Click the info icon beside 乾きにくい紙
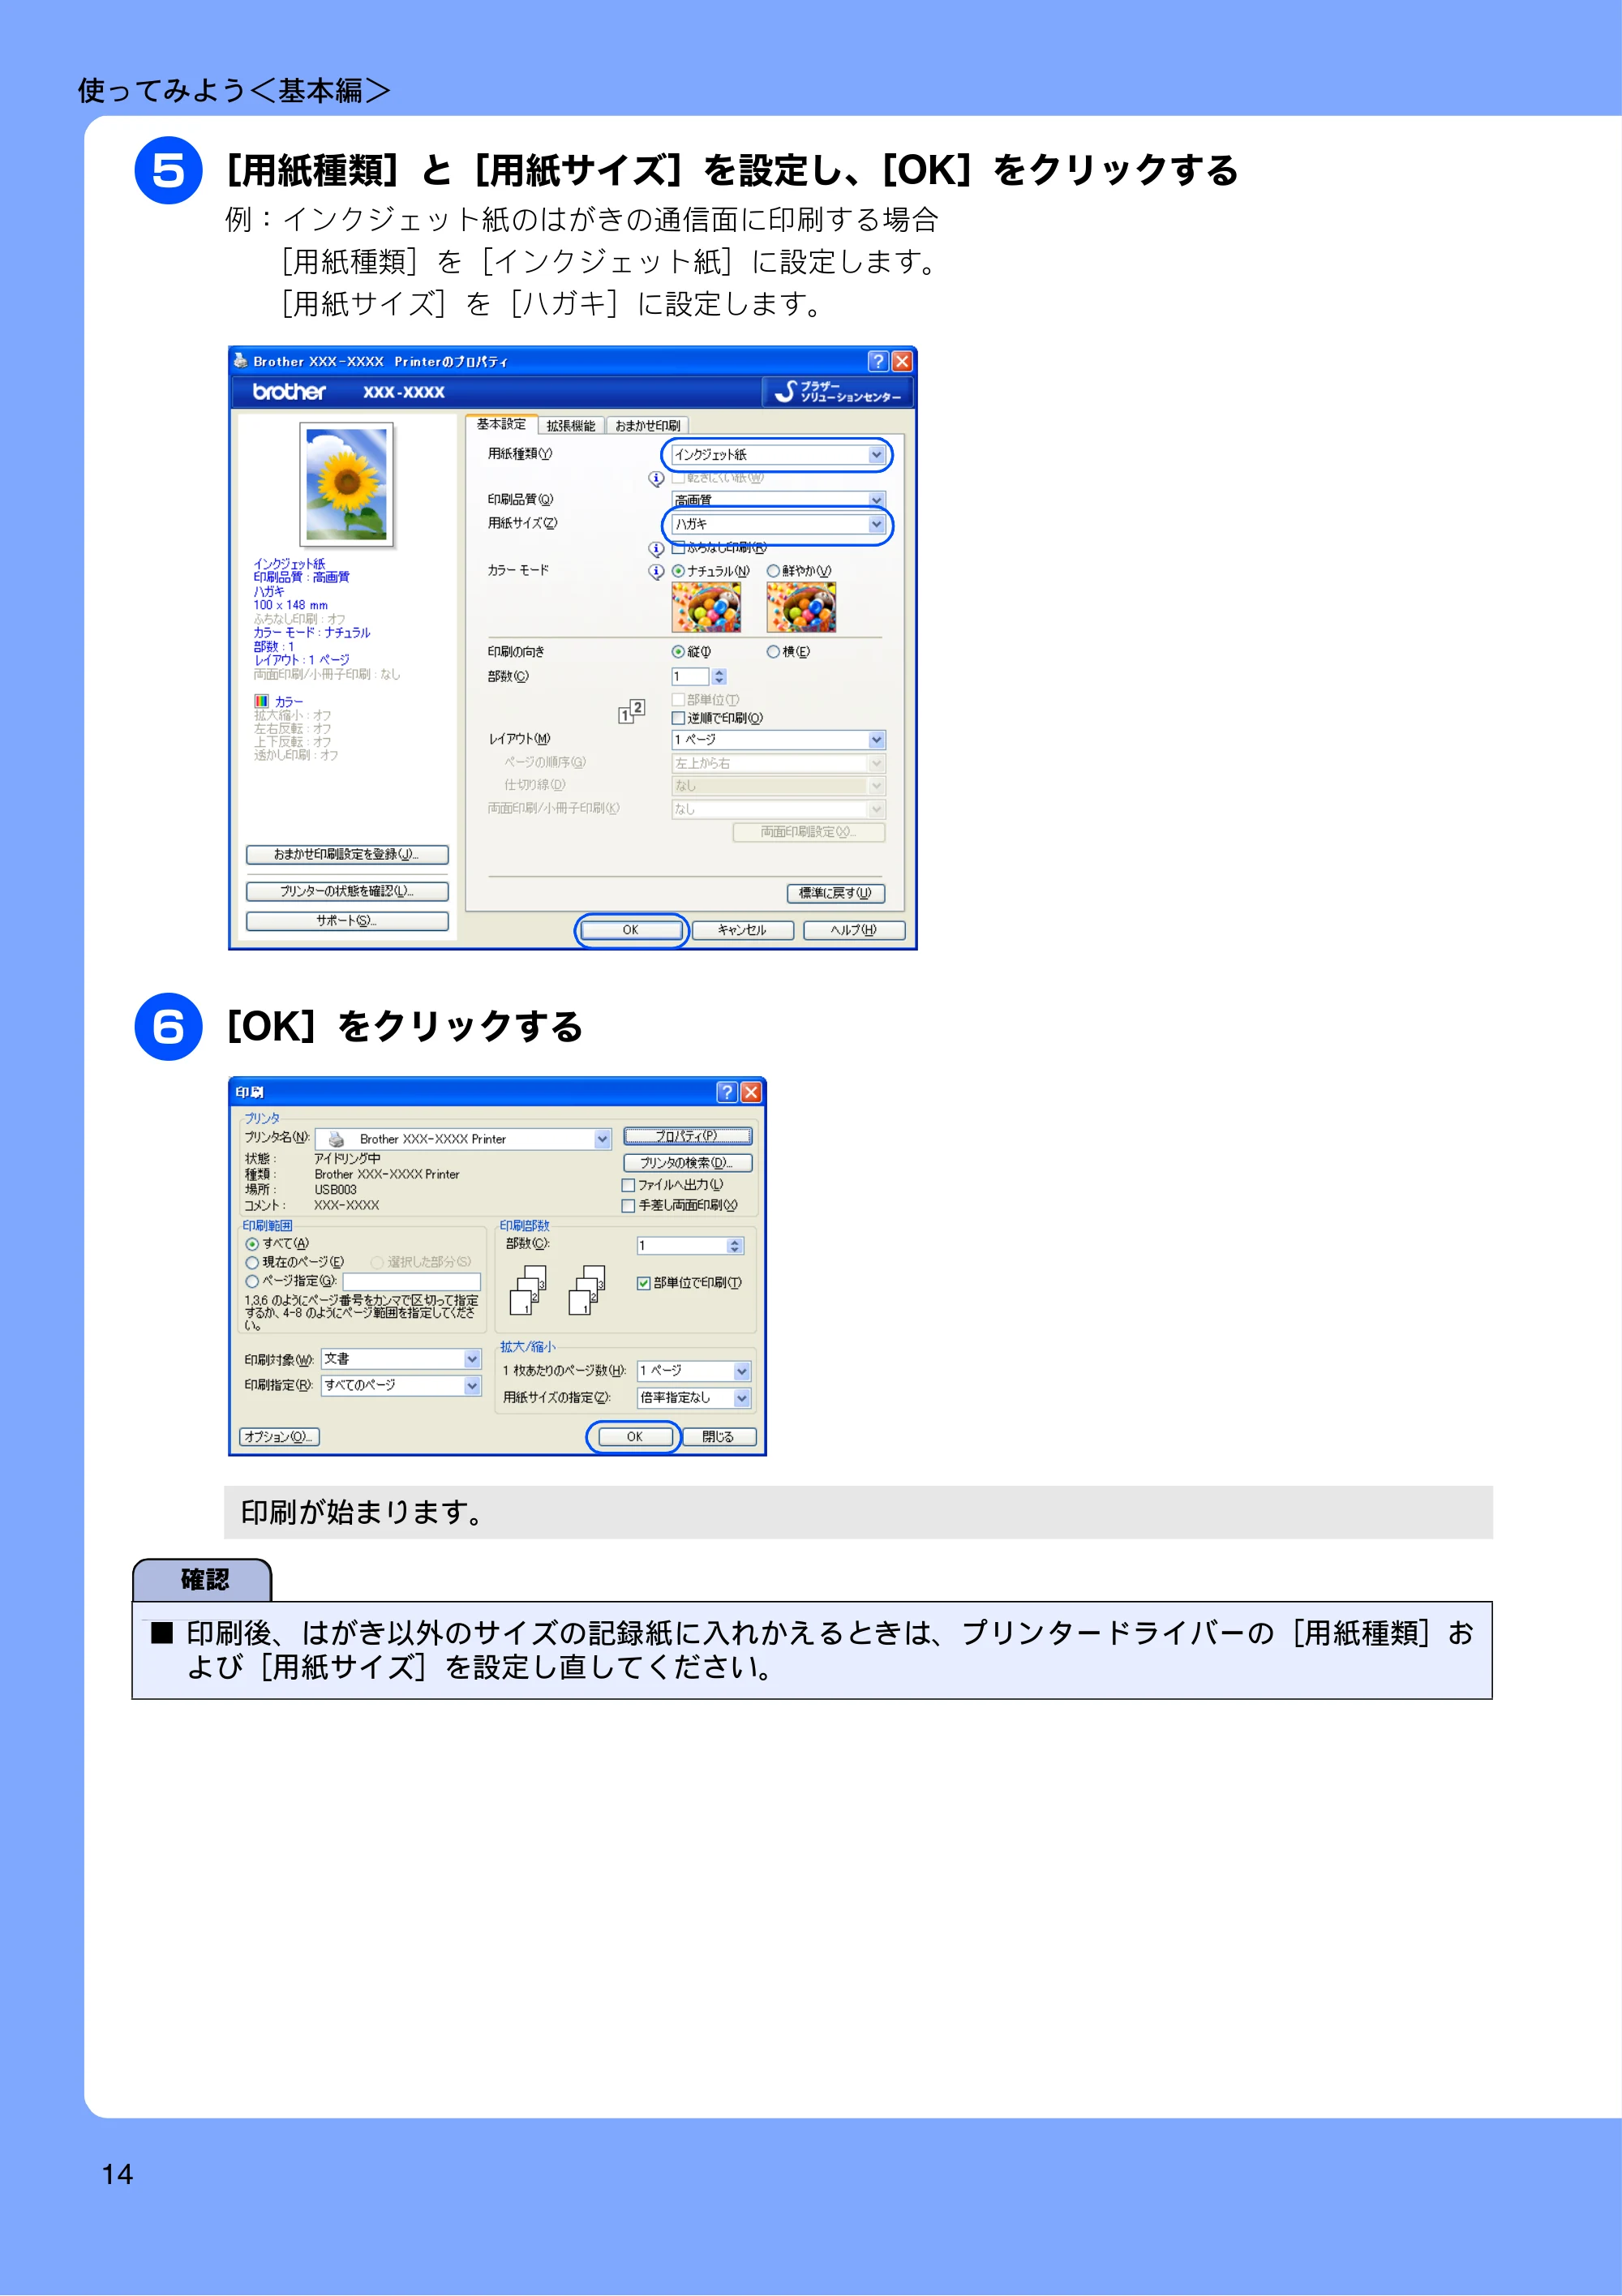The width and height of the screenshot is (1622, 2296). tap(656, 479)
